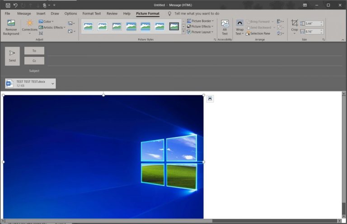Click the shape height field showing 5.44"
Screen dimensions: 347x224
[x=312, y=23]
